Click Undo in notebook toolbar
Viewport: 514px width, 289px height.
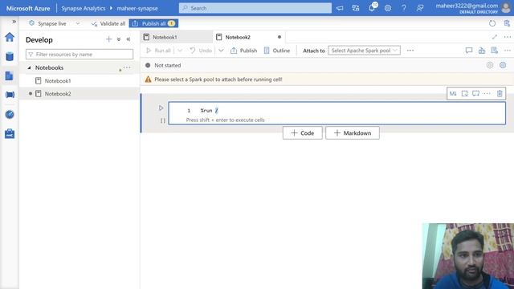pos(201,51)
